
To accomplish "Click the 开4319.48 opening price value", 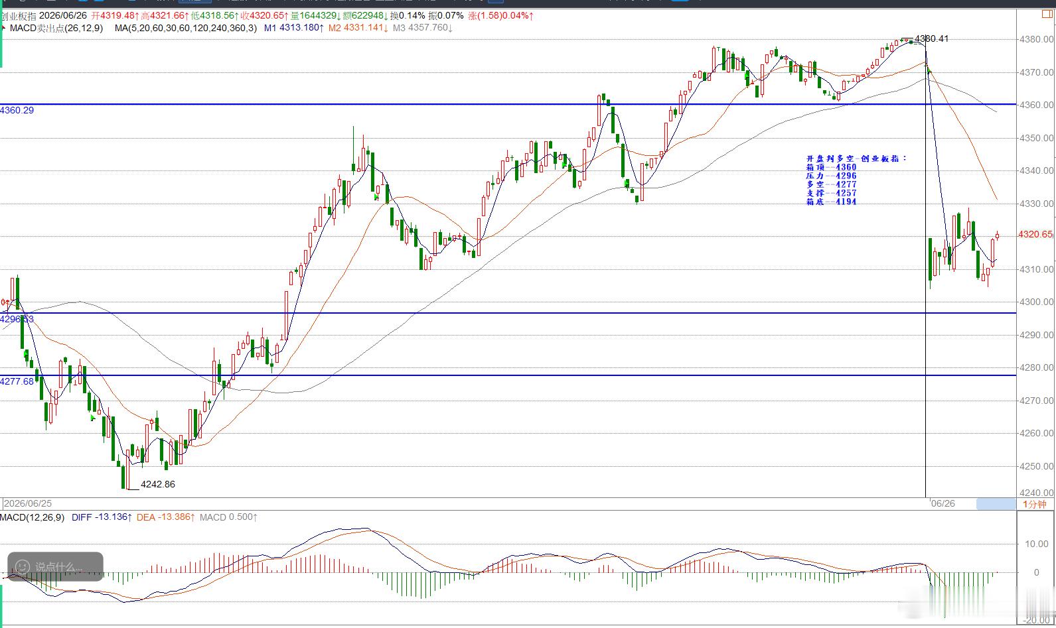I will (115, 15).
